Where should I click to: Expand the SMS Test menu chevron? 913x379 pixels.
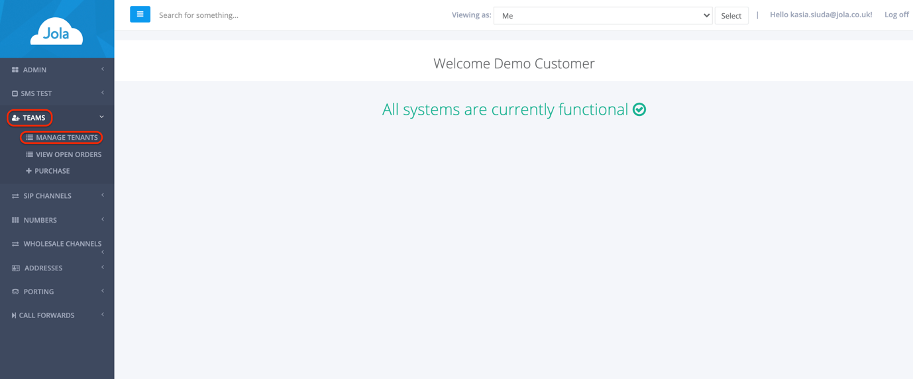(103, 93)
